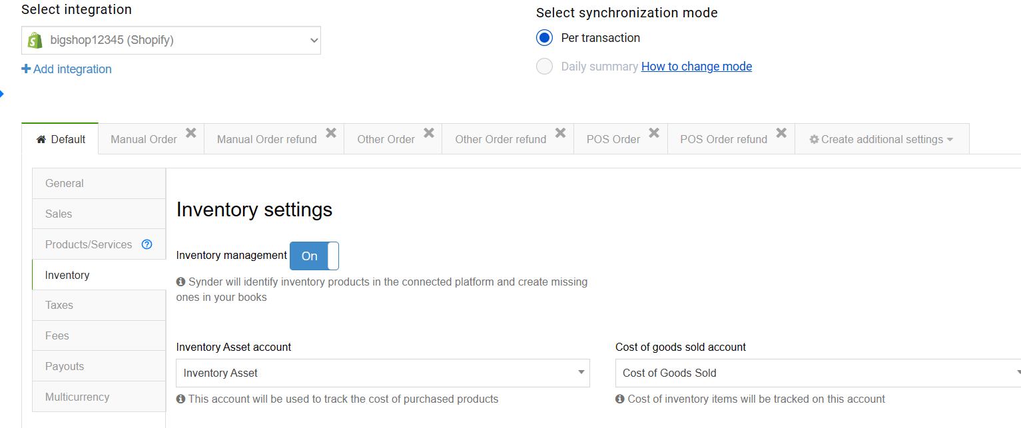Viewport: 1021px width, 428px height.
Task: Open Products/Services help via question mark icon
Action: click(147, 244)
